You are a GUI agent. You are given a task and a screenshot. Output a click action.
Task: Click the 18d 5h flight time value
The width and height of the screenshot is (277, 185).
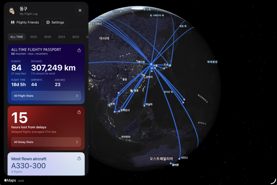(x=19, y=85)
